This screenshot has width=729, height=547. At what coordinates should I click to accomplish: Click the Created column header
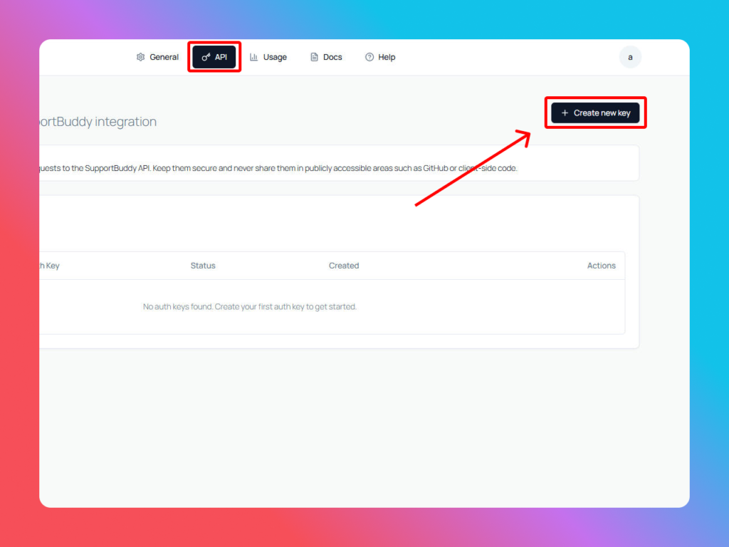click(x=344, y=266)
